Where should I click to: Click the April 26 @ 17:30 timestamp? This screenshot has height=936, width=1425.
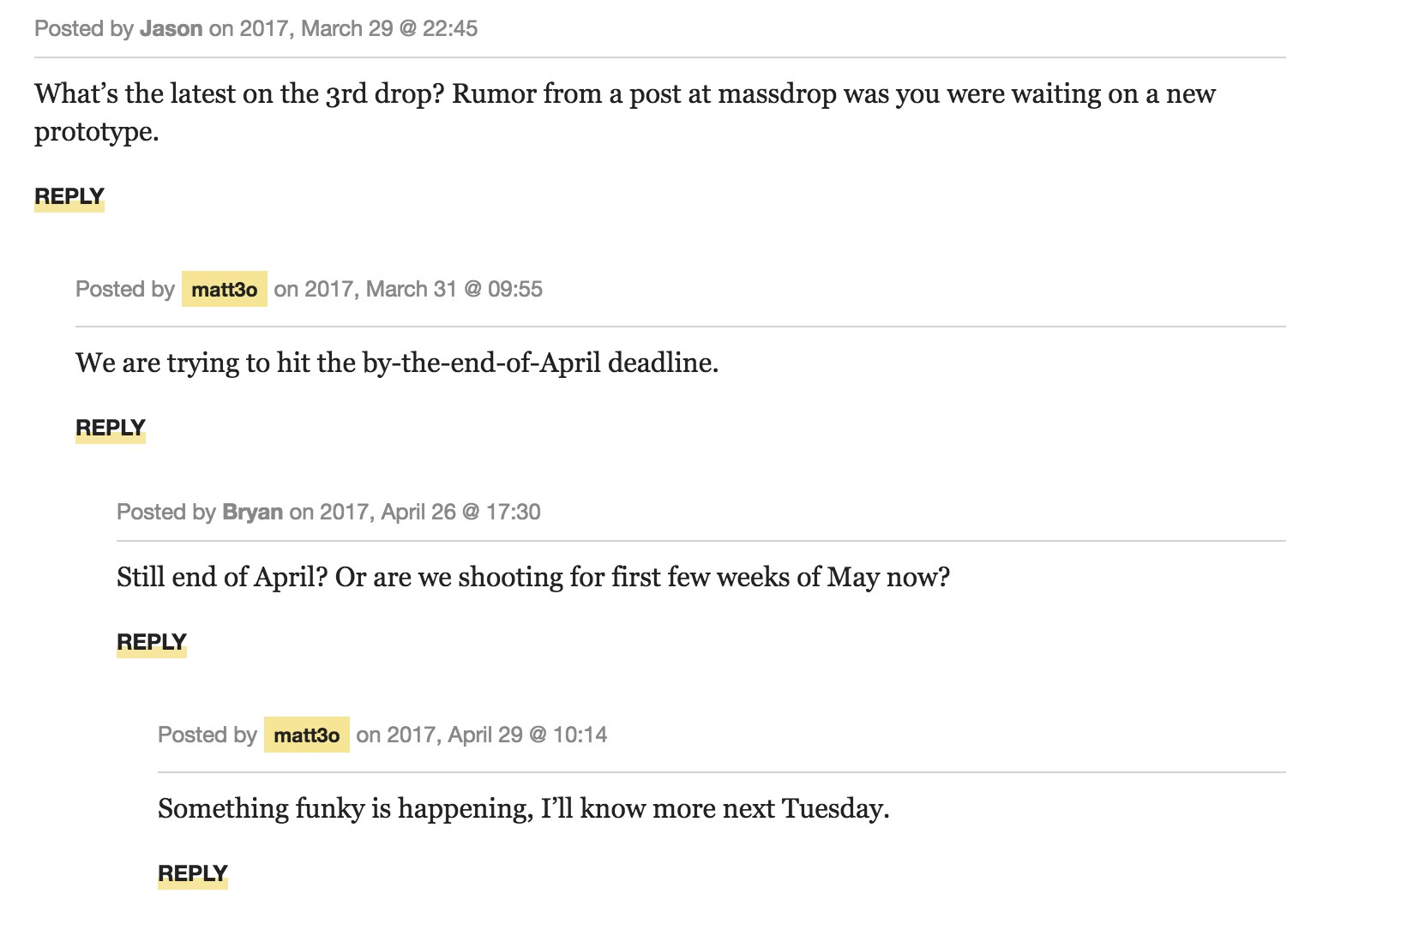tap(430, 512)
